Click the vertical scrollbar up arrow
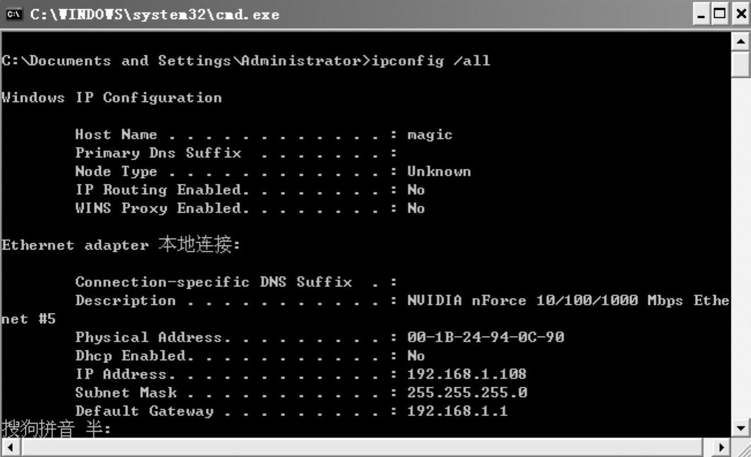Screen dimensions: 751x457 point(740,41)
